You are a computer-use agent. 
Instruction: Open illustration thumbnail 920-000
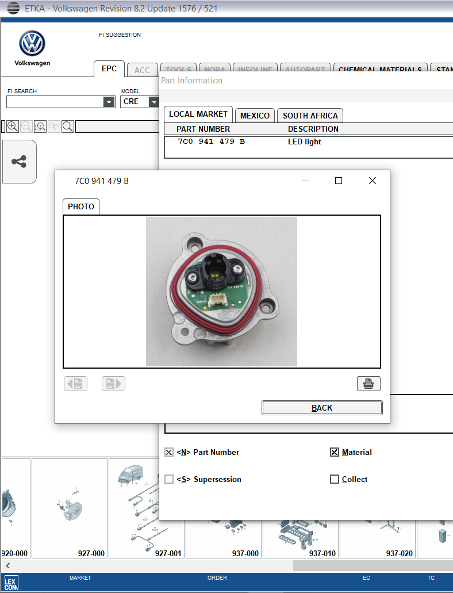tap(15, 508)
